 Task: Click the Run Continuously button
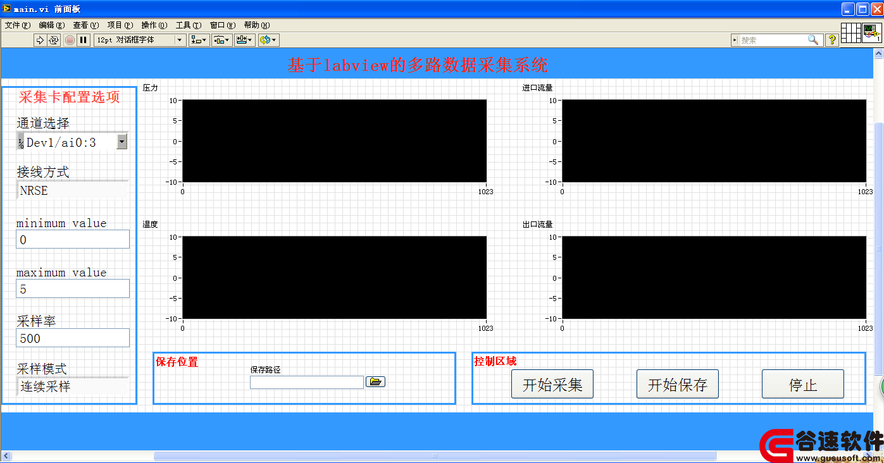tap(53, 40)
